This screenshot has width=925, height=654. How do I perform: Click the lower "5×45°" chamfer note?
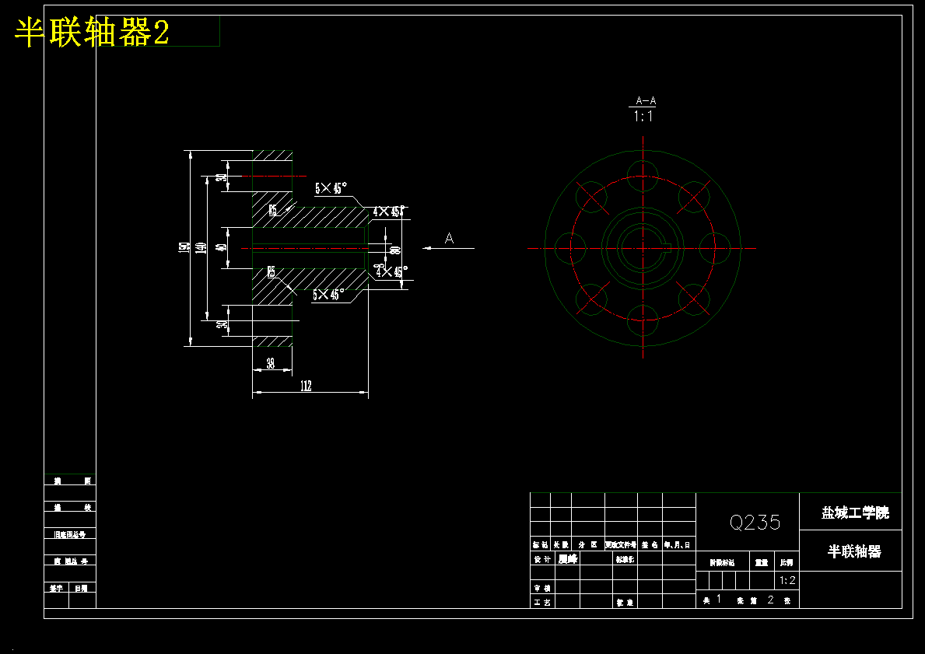coord(329,294)
